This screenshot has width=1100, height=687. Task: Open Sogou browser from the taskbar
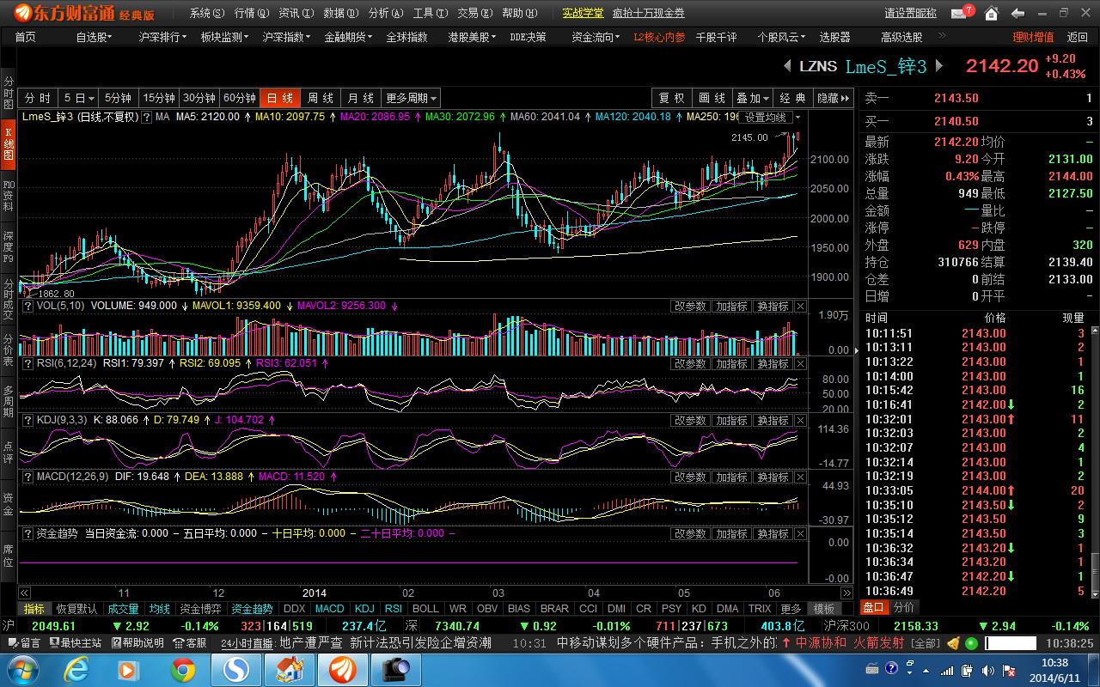point(236,669)
